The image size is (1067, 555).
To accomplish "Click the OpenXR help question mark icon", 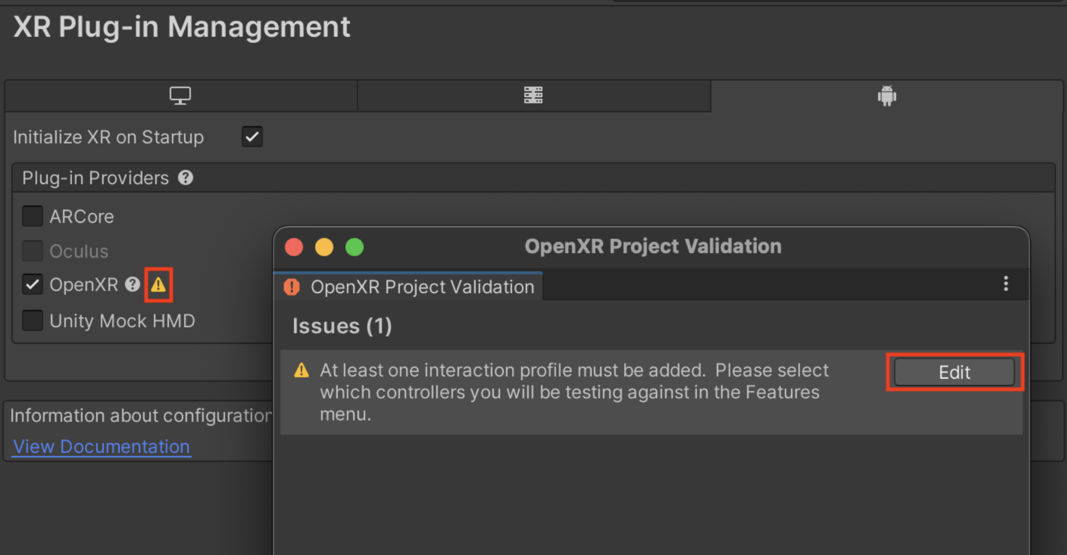I will coord(133,284).
